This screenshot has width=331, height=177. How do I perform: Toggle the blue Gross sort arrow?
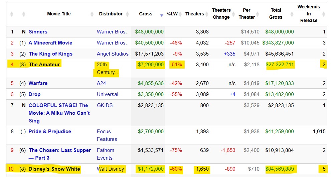pos(162,15)
